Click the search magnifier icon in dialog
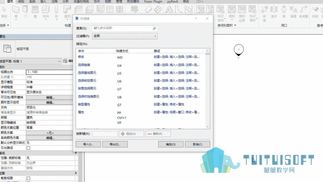Viewport: 323px width, 182px height. (154, 28)
